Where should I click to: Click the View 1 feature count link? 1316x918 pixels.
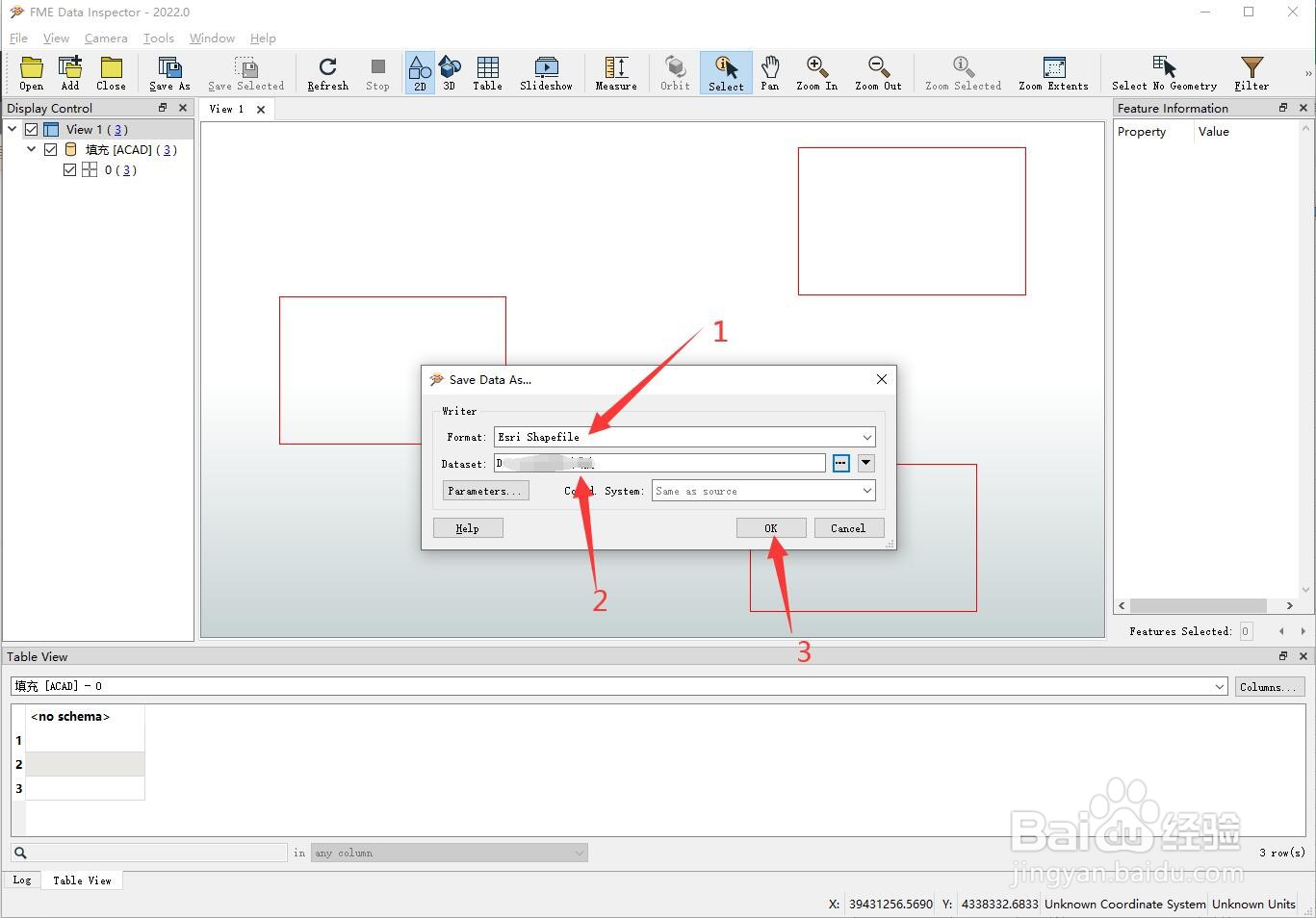coord(117,129)
